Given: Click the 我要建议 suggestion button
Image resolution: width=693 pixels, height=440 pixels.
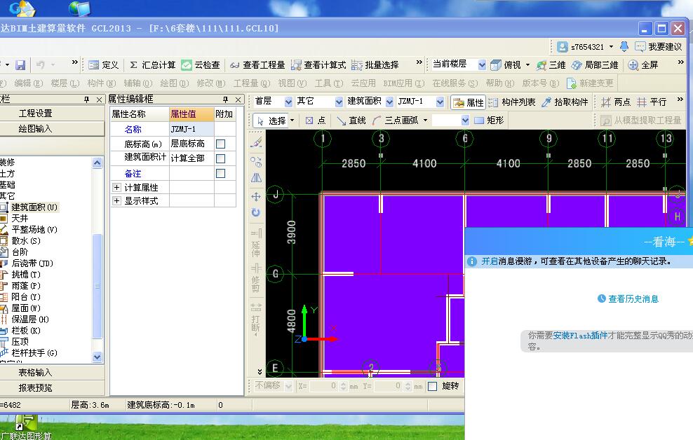Looking at the screenshot, I should tap(659, 46).
